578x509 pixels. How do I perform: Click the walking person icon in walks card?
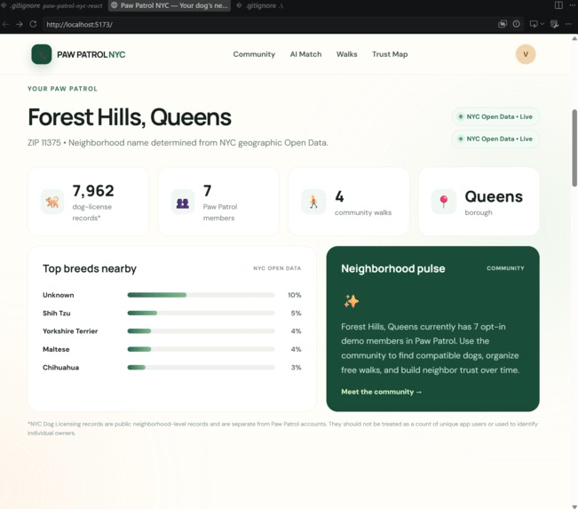pyautogui.click(x=313, y=202)
